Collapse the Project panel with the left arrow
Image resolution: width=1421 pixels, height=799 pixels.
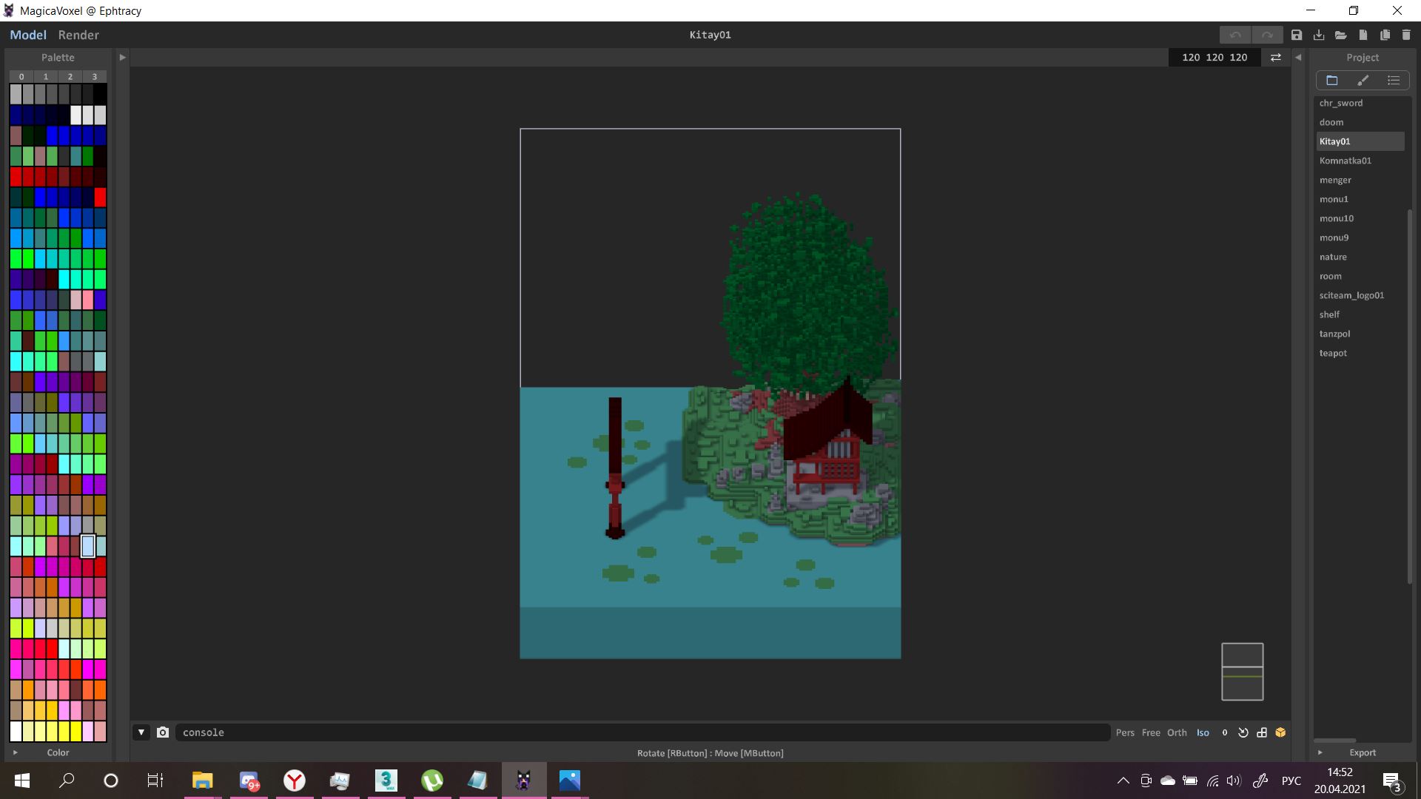(x=1297, y=57)
